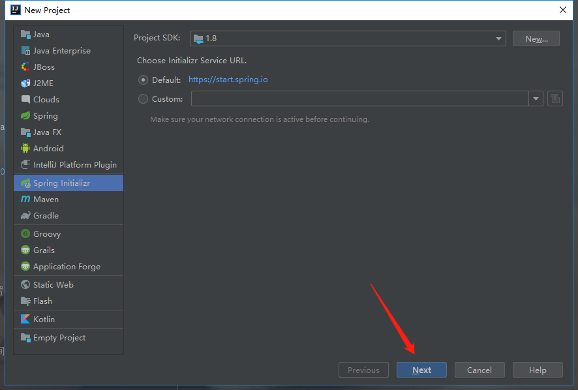Click the Clouds speech-bubble icon
The width and height of the screenshot is (578, 390).
[x=25, y=100]
